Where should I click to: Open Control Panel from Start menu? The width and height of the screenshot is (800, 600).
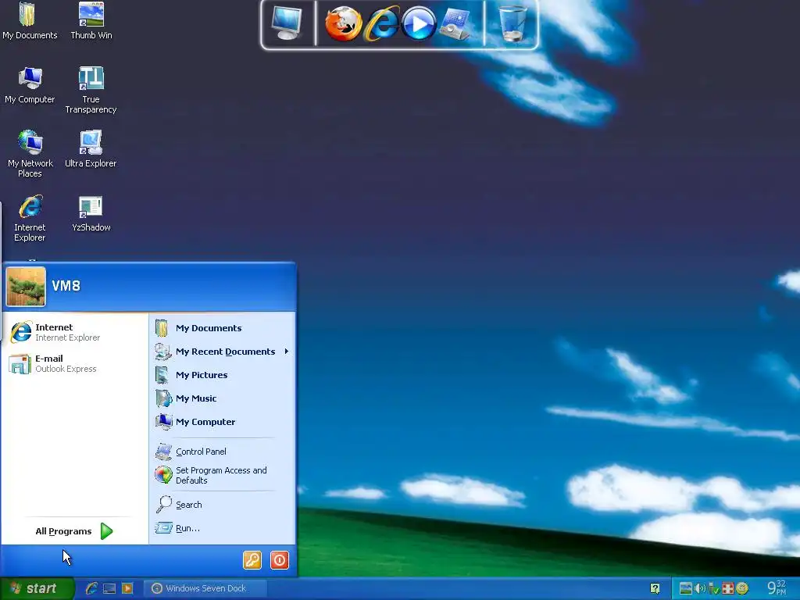coord(223,452)
